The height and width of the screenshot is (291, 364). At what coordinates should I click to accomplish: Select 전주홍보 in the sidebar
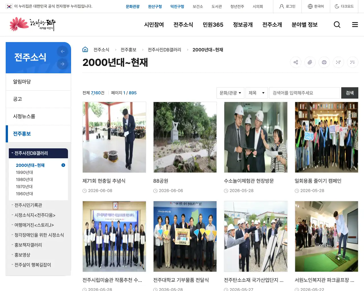(38, 134)
